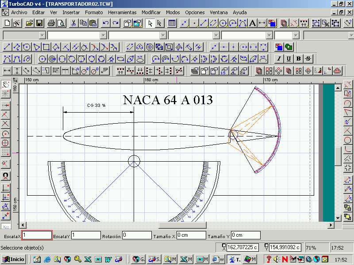Toggle the magnet snap mode in left toolbar
354x265 pixels.
[x=6, y=176]
